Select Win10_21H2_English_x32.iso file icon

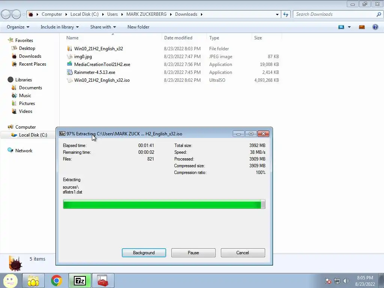pyautogui.click(x=70, y=80)
